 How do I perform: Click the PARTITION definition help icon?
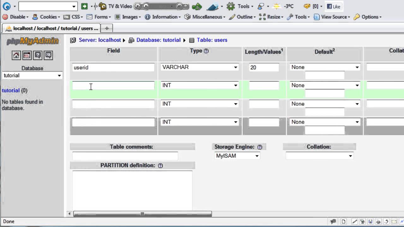click(160, 166)
